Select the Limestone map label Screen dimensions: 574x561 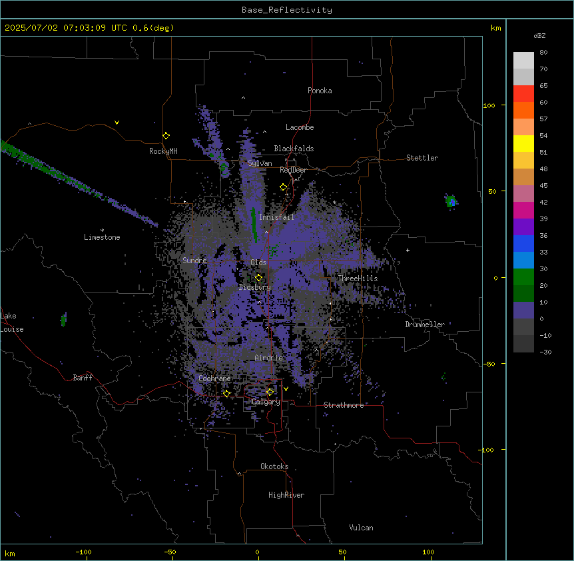[102, 237]
